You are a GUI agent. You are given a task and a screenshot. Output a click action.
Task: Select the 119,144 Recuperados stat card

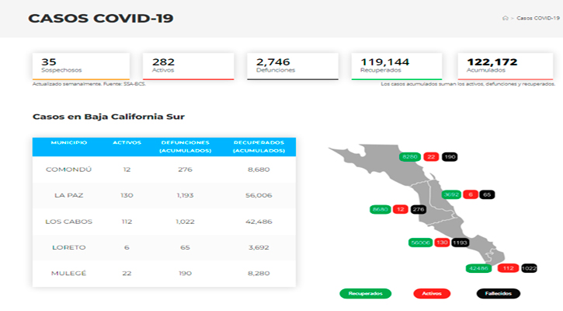(397, 67)
